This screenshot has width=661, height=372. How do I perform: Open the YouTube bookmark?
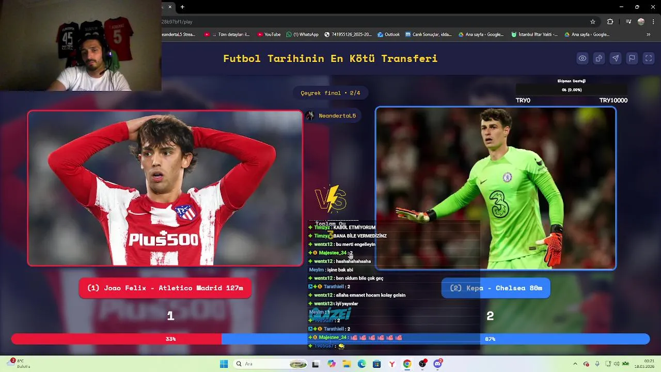click(269, 35)
